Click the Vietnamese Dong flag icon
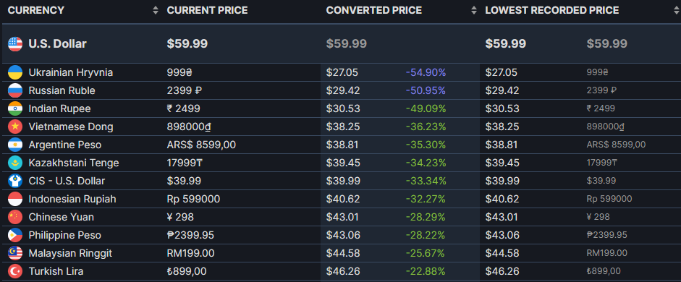This screenshot has width=681, height=282. pyautogui.click(x=15, y=127)
